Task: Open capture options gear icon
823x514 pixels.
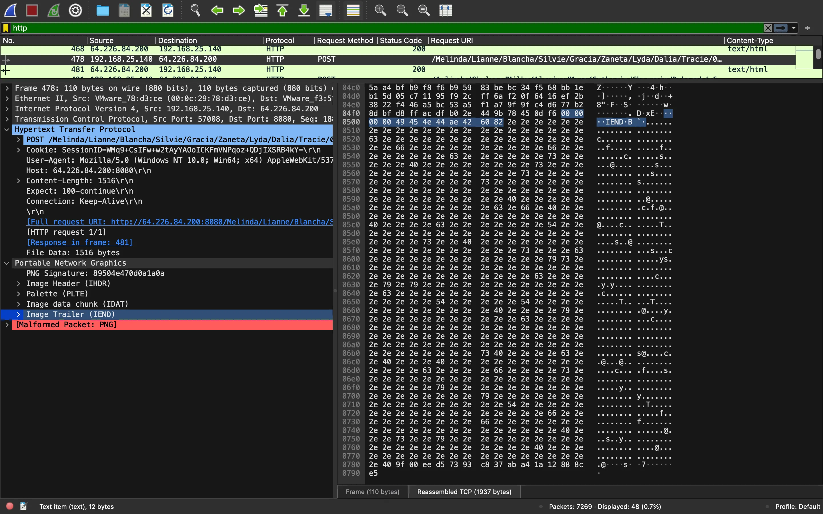Action: point(75,10)
